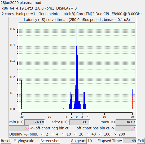Click the Screenshot button

[50, 141]
